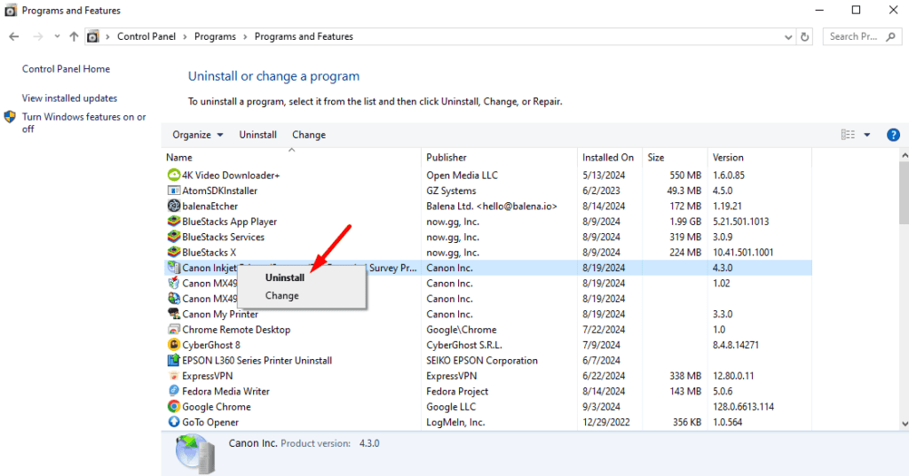Click the change view list icon
This screenshot has height=476, width=909.
(848, 135)
